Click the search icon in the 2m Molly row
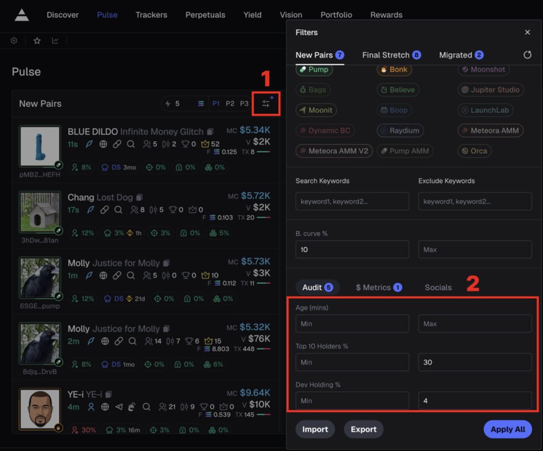The height and width of the screenshot is (451, 543). pyautogui.click(x=132, y=341)
